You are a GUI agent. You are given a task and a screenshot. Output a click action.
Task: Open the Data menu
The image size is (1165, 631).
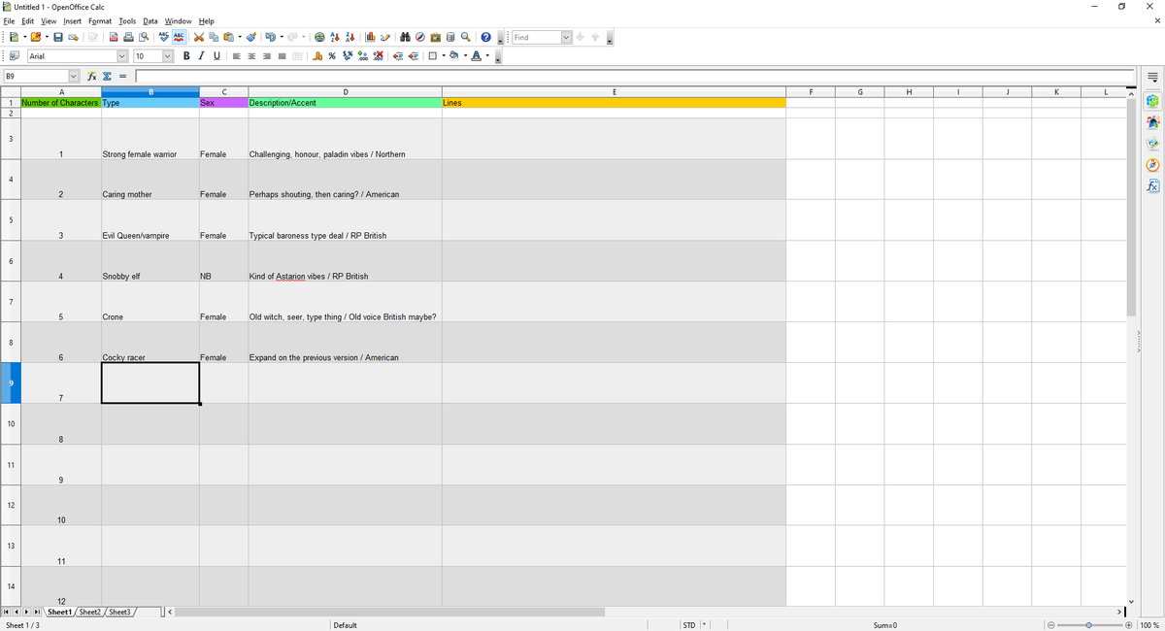[x=150, y=21]
